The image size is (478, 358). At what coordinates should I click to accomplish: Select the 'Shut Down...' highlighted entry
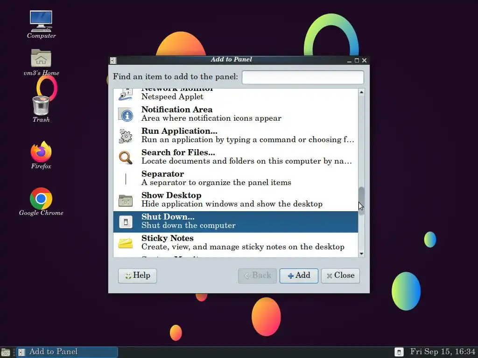[x=236, y=221]
